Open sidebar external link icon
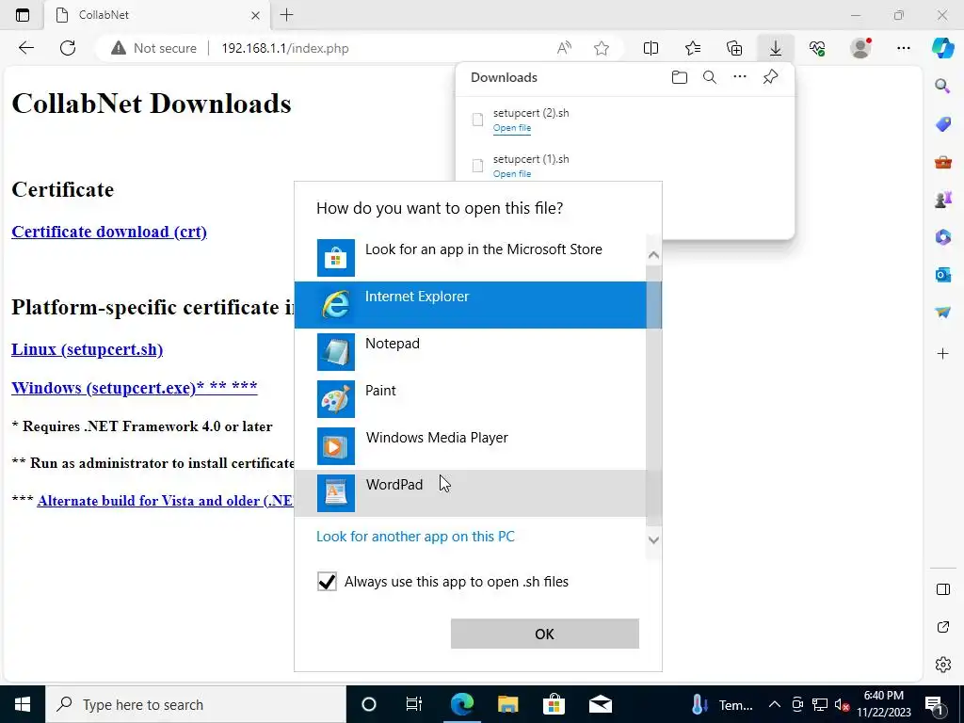 point(942,627)
